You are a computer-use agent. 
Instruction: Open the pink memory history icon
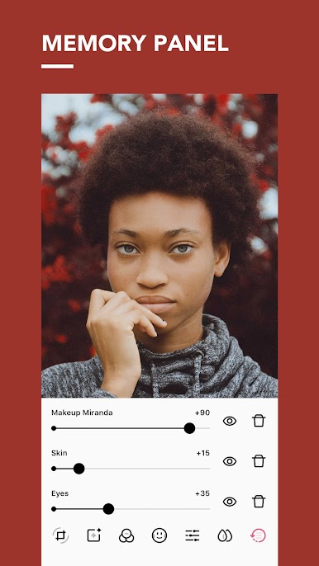tap(258, 535)
